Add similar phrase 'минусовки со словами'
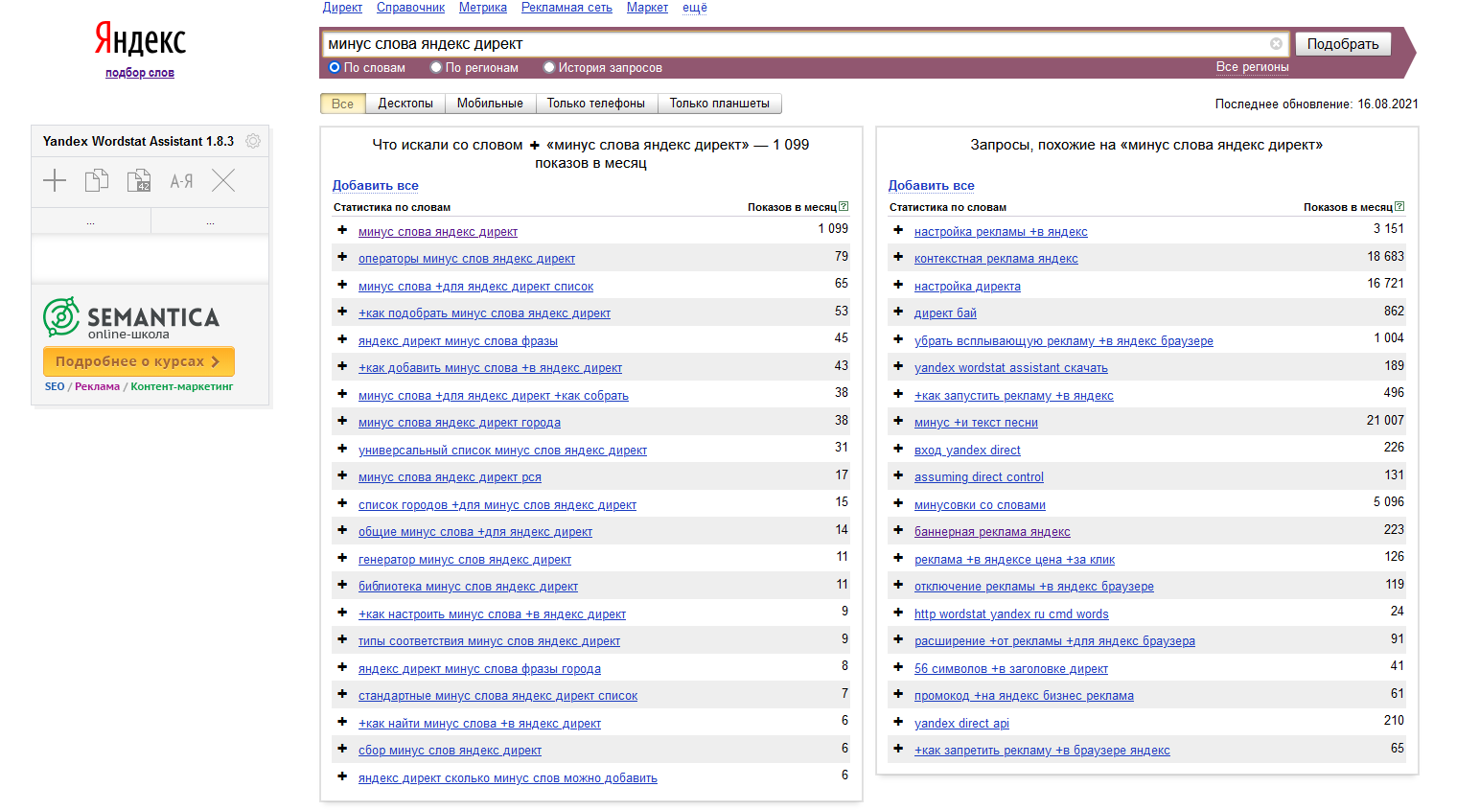Viewport: 1480px width, 810px height. 898,503
